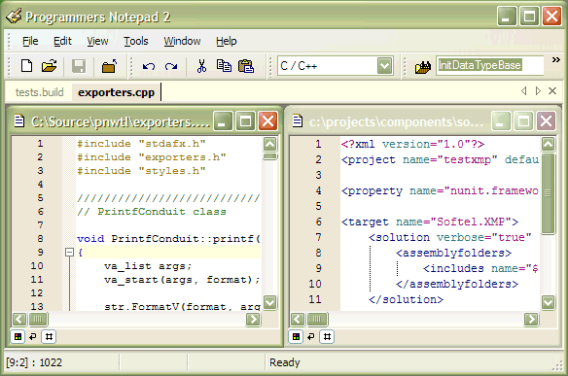Click the horizontal scrollbar thumb in the XML pane
The width and height of the screenshot is (568, 376).
317,320
